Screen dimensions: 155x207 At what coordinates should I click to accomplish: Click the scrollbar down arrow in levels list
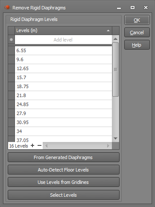[115, 138]
